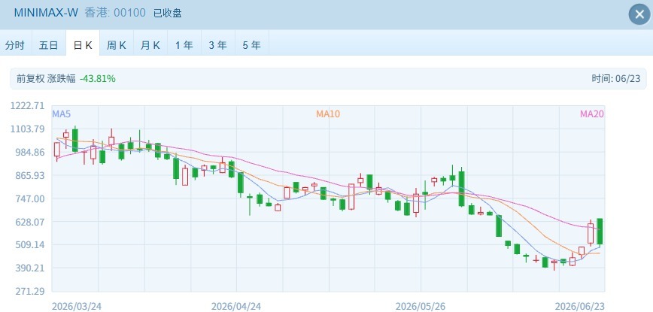This screenshot has height=312, width=653.
Task: Click the 时间: 06/23 label
Action: click(616, 79)
